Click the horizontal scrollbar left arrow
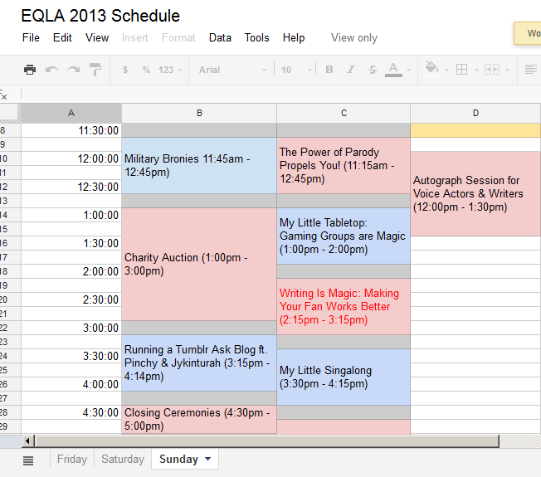541x477 pixels. click(28, 440)
